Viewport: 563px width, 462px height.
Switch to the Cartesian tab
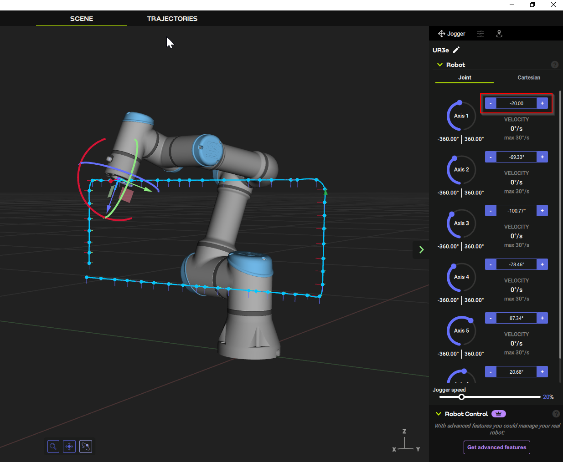pos(528,77)
